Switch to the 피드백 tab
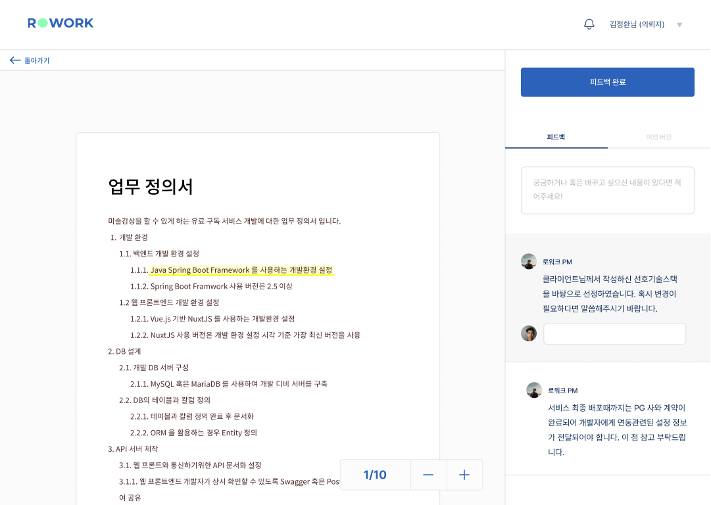711x505 pixels. (556, 137)
